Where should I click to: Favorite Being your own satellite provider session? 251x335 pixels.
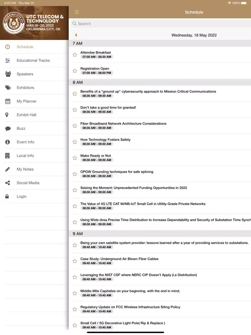75,245
